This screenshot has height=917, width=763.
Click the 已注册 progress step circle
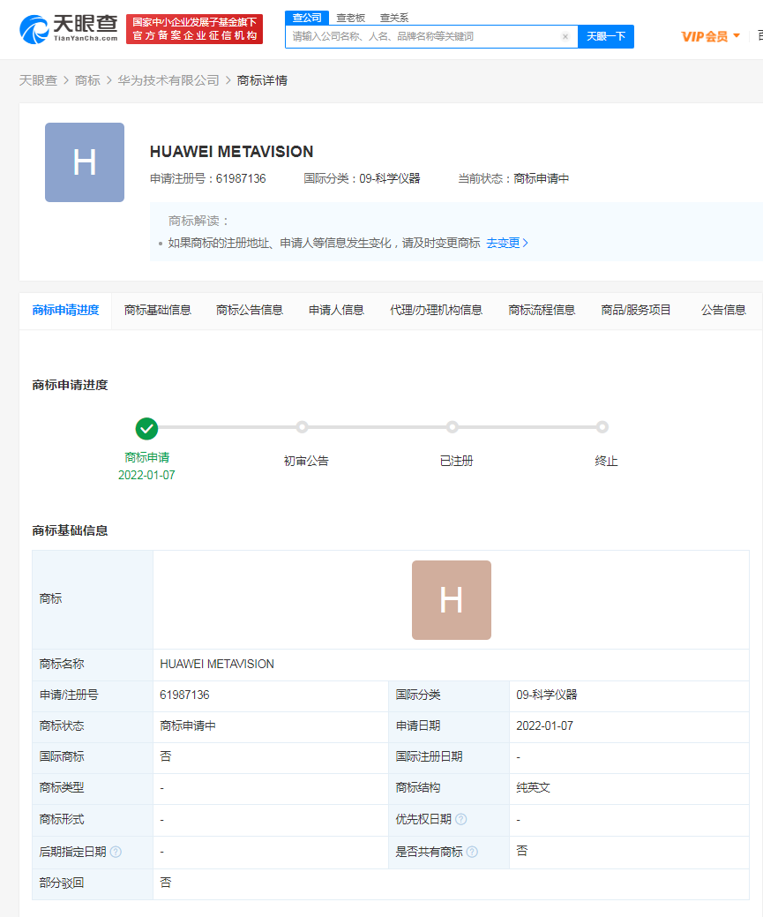tap(452, 427)
